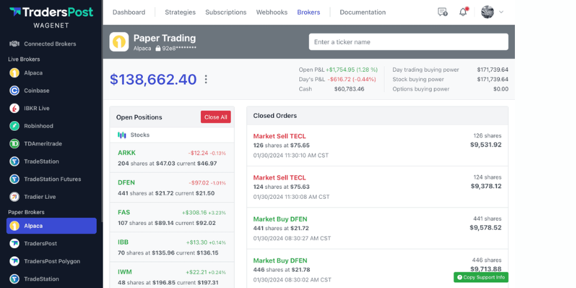Select Alpaca icon under Live Brokers
Viewport: 576px width, 288px height.
point(14,73)
